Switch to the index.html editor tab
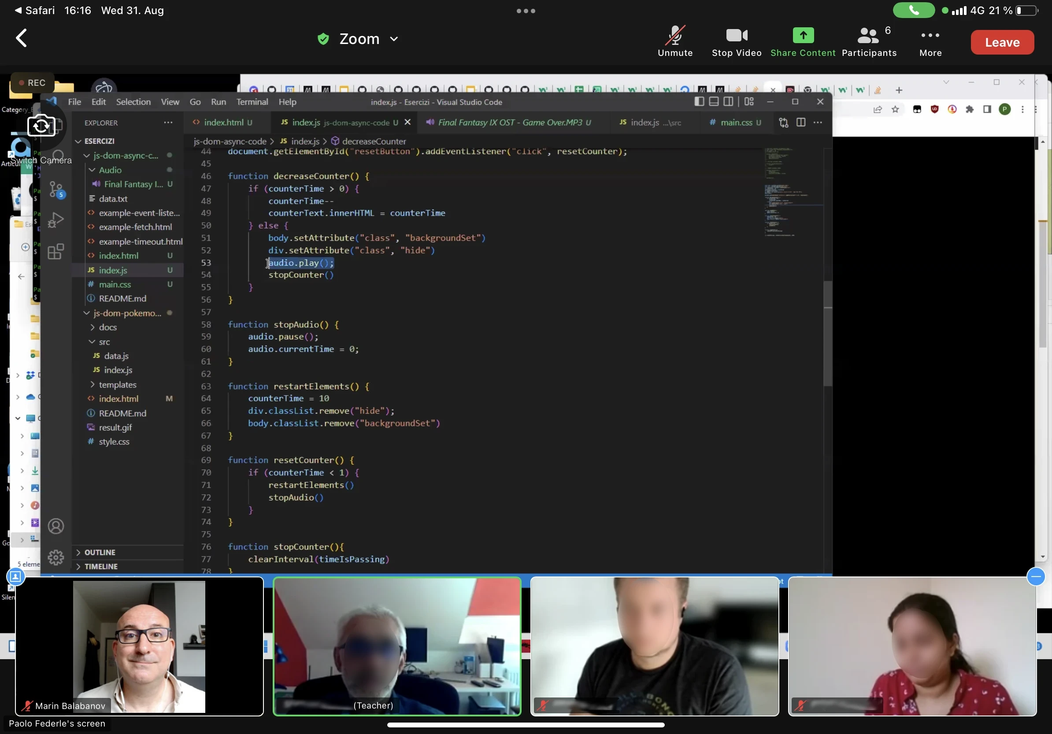1052x734 pixels. 223,123
